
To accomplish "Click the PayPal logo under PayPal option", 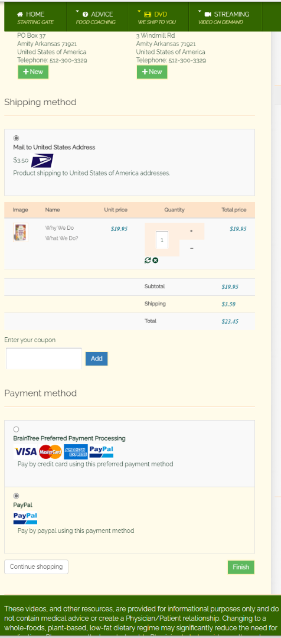I will [x=25, y=519].
